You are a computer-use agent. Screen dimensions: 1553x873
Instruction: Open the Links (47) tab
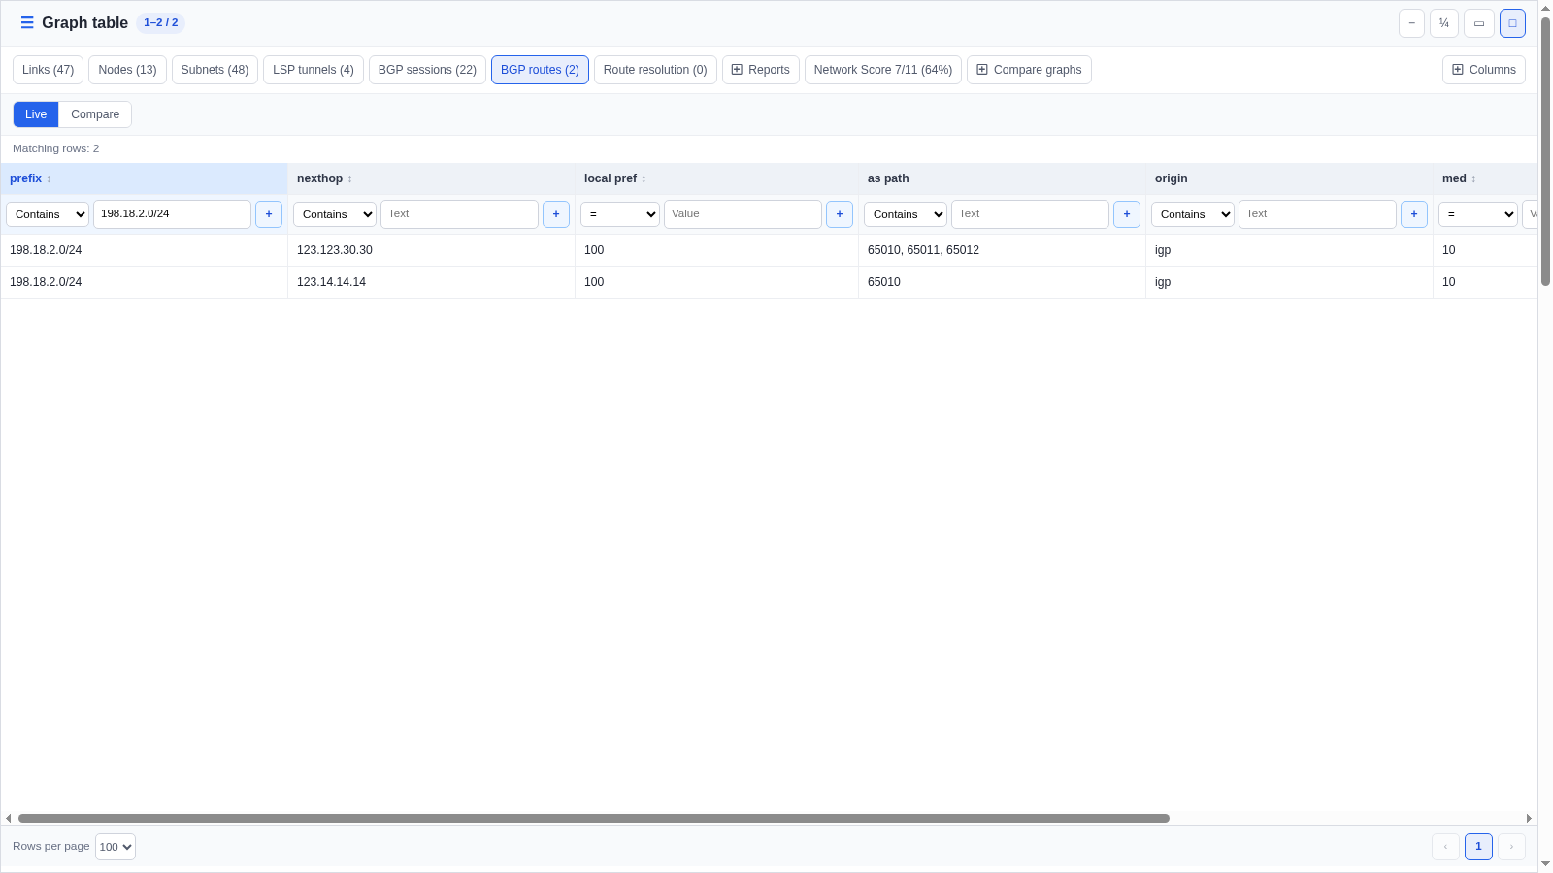(x=49, y=70)
